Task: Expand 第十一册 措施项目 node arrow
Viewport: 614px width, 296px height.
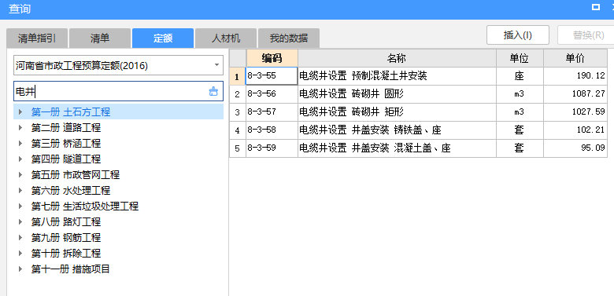Action: [x=20, y=269]
